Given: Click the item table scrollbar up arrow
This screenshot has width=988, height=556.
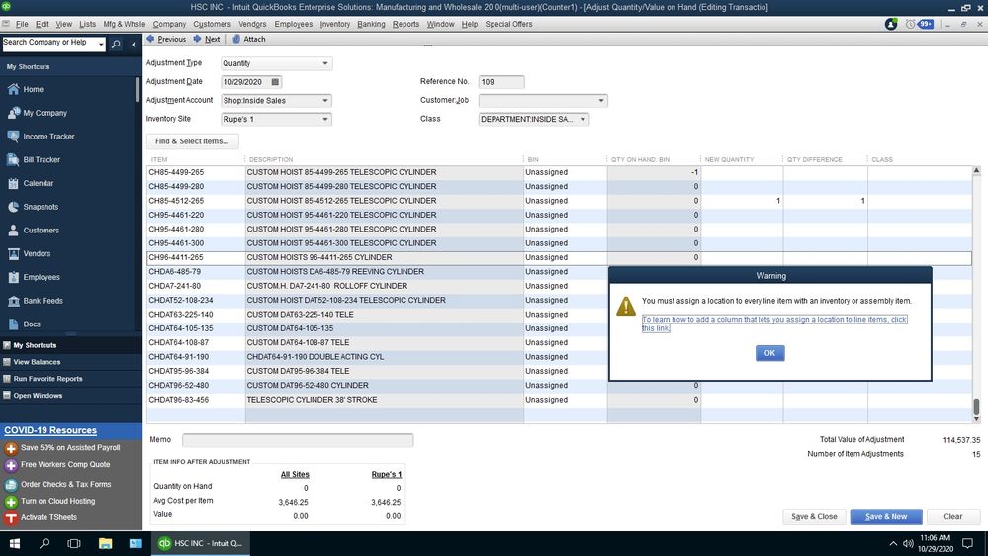Looking at the screenshot, I should (976, 171).
